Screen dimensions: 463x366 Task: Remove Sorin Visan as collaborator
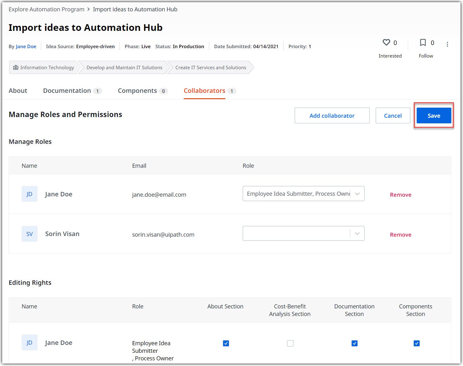(401, 235)
